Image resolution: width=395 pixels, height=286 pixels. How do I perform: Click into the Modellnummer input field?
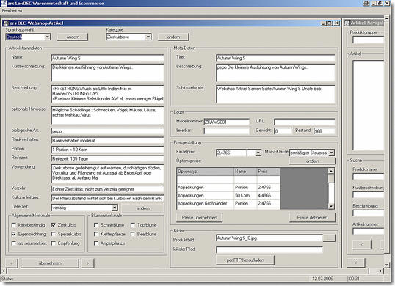[226, 122]
